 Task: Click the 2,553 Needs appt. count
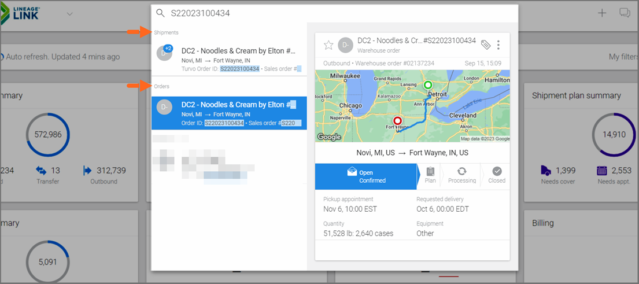coord(622,170)
